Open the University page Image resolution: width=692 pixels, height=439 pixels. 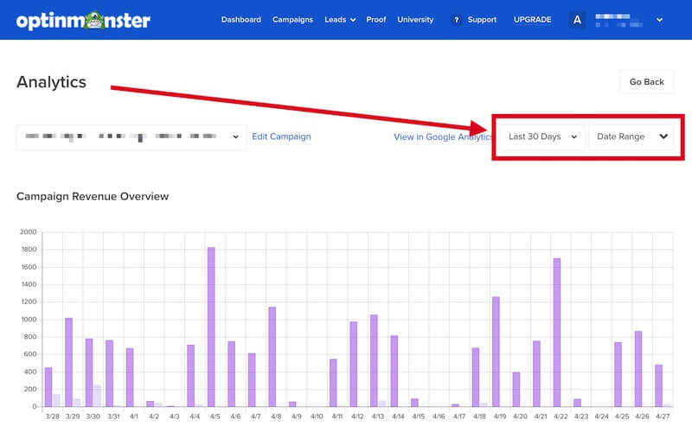coord(415,20)
